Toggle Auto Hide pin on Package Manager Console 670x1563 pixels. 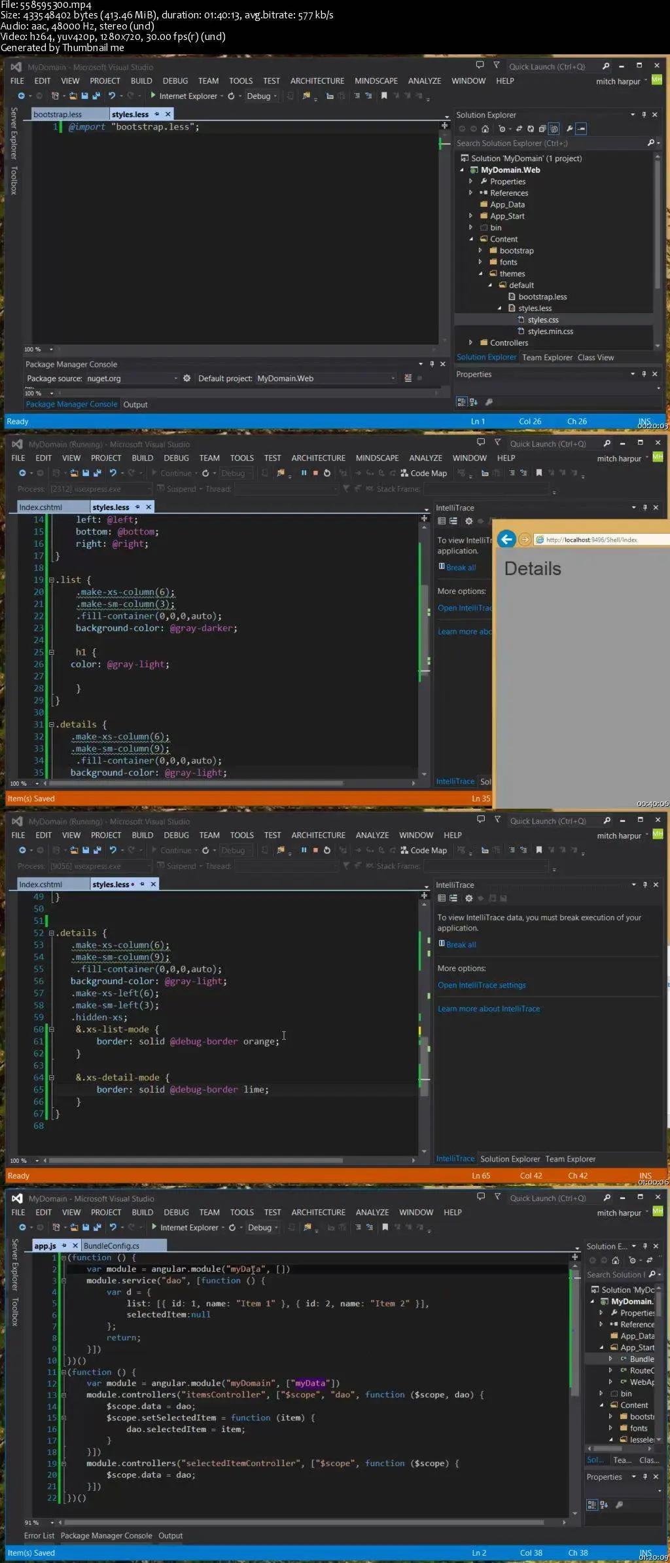click(x=432, y=364)
